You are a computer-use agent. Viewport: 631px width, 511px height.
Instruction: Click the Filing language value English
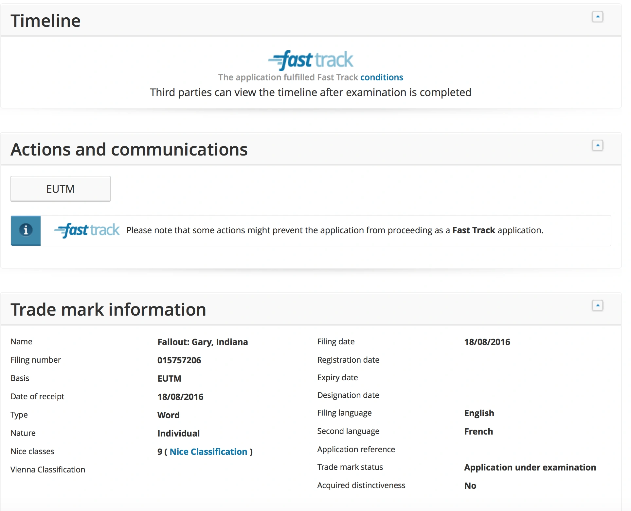pyautogui.click(x=479, y=413)
